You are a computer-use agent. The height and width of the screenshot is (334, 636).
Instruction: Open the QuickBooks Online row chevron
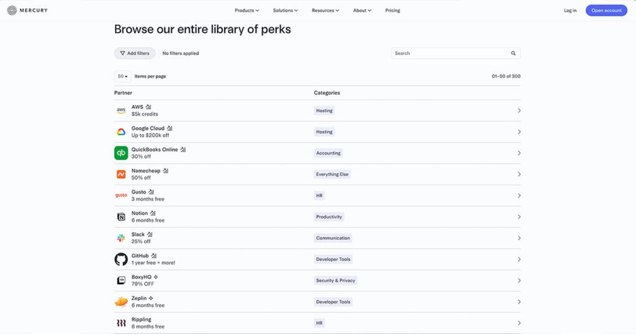pos(519,153)
